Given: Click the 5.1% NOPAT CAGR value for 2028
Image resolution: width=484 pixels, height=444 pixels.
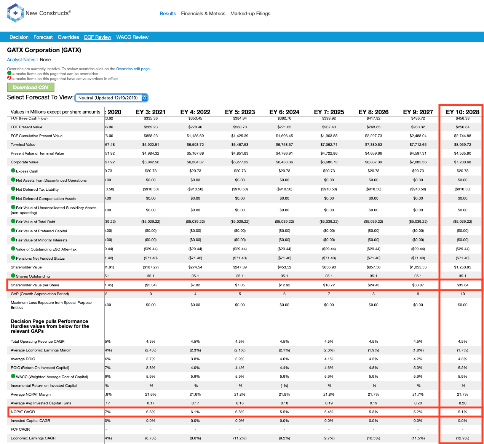Looking at the screenshot, I should (462, 412).
